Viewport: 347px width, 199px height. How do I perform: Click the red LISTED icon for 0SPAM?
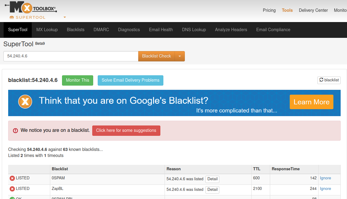12,178
